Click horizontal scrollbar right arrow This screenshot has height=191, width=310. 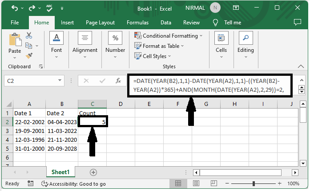pos(295,173)
